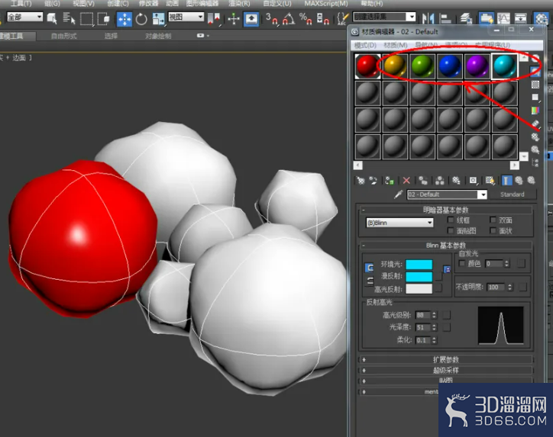
Task: Collapse the Blinn 基本参数 rollout
Action: [x=446, y=246]
